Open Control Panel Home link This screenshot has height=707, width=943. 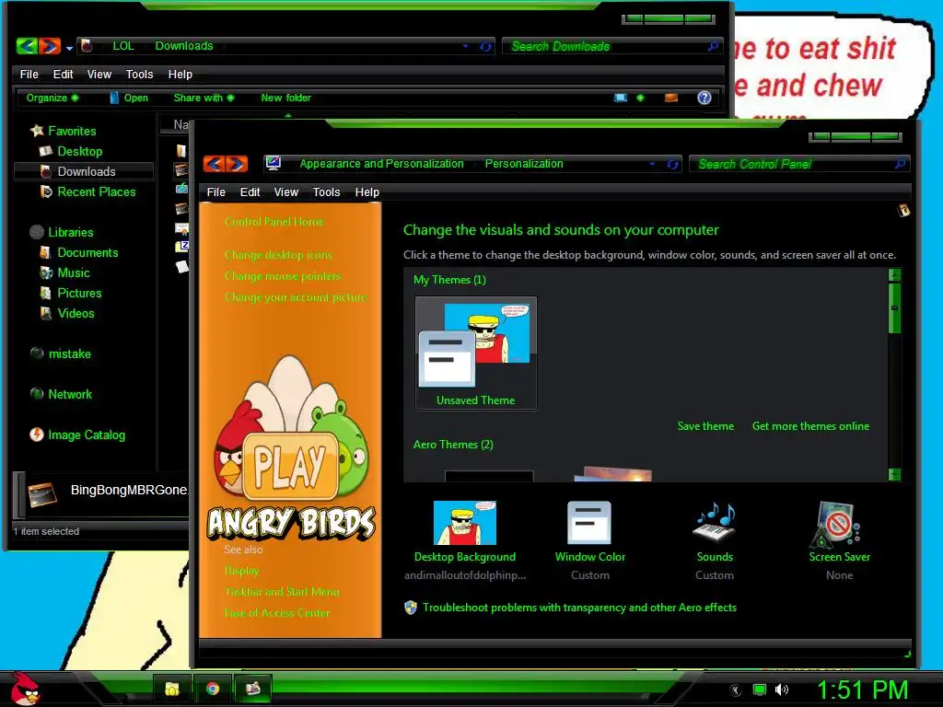coord(274,222)
